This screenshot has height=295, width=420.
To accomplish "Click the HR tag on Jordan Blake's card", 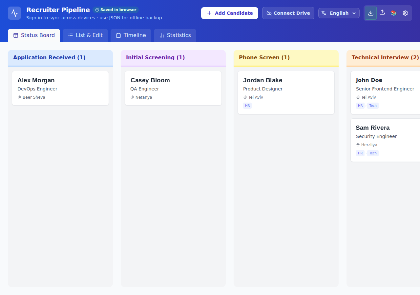I will (x=247, y=106).
